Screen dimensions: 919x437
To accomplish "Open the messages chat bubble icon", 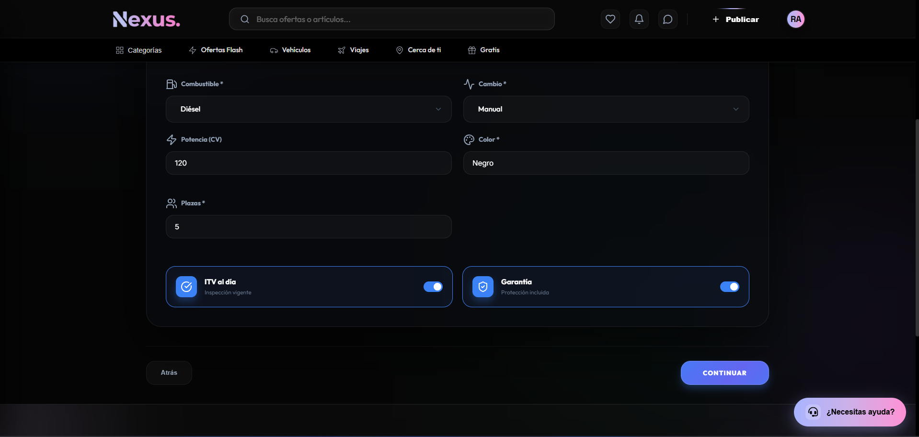I will pos(667,19).
